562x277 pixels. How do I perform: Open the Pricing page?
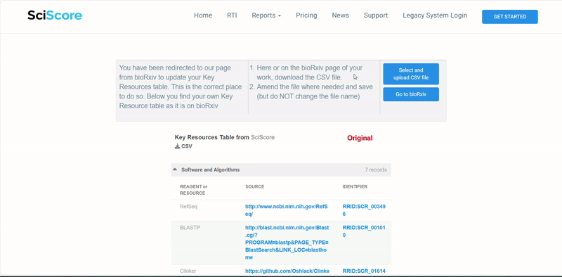click(306, 15)
